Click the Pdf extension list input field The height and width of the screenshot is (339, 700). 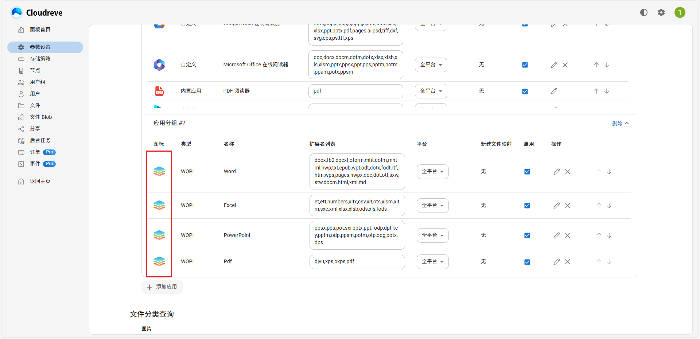pyautogui.click(x=357, y=261)
